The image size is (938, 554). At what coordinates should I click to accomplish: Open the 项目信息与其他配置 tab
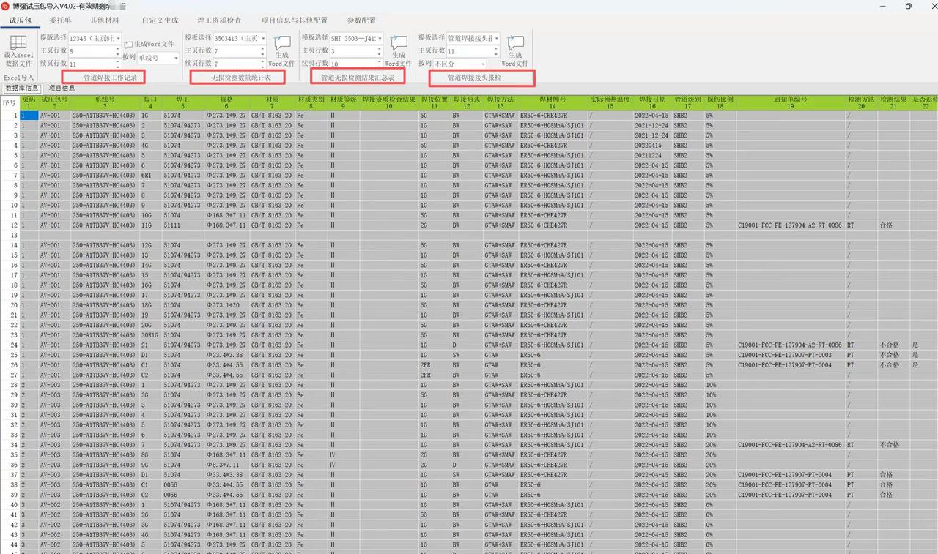point(295,20)
